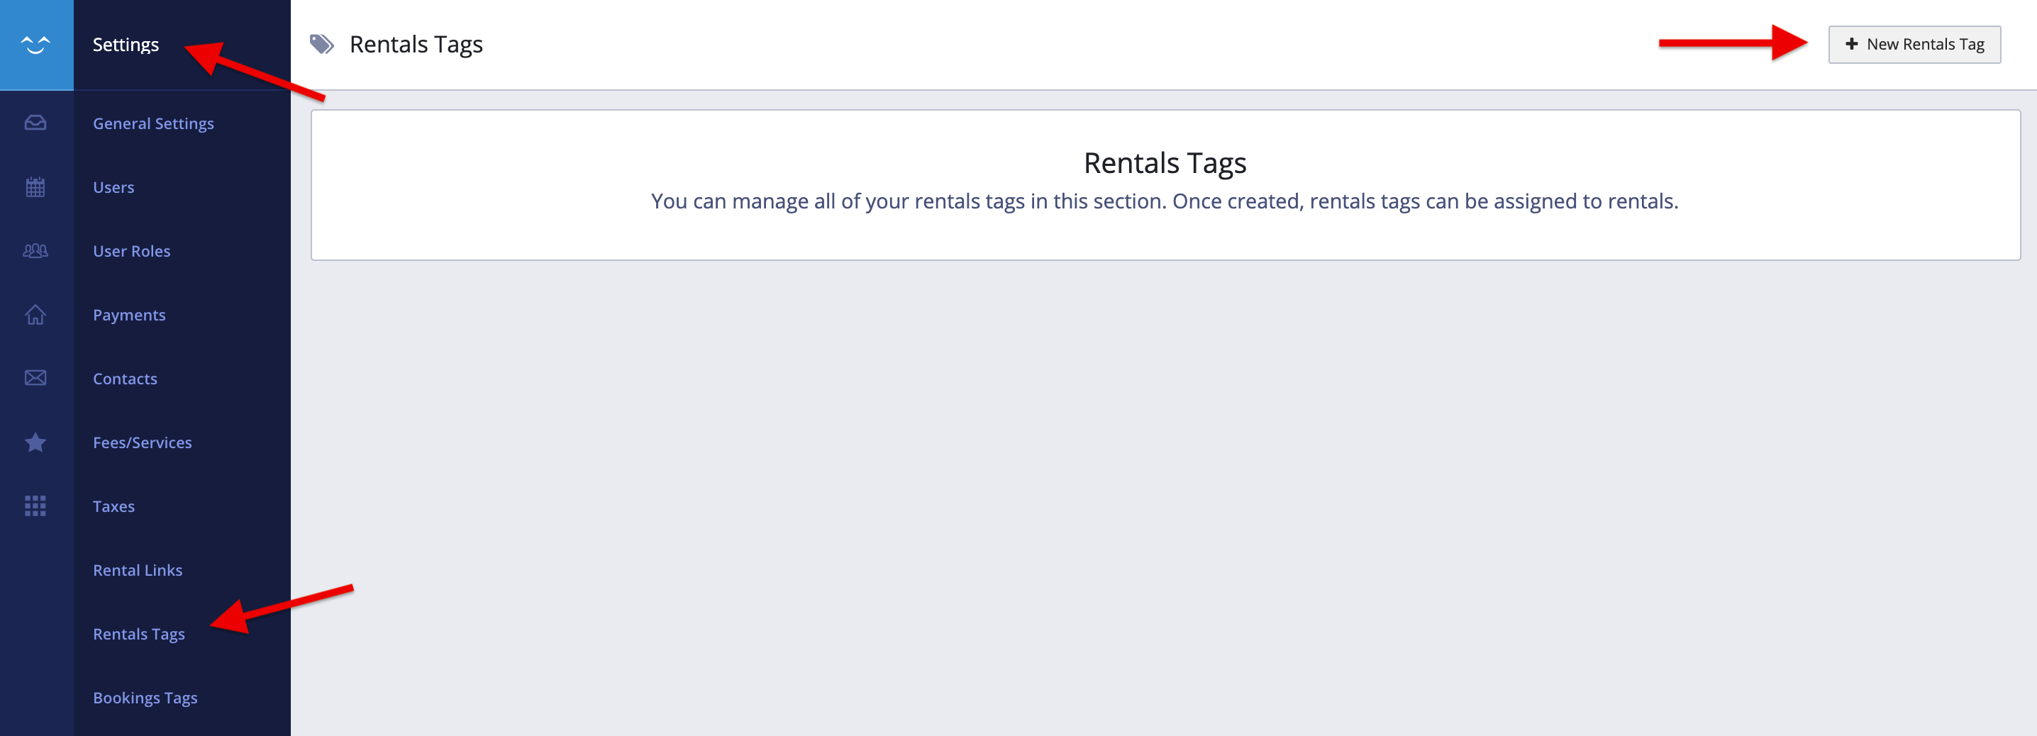The width and height of the screenshot is (2037, 736).
Task: Go to Users settings
Action: (x=114, y=187)
